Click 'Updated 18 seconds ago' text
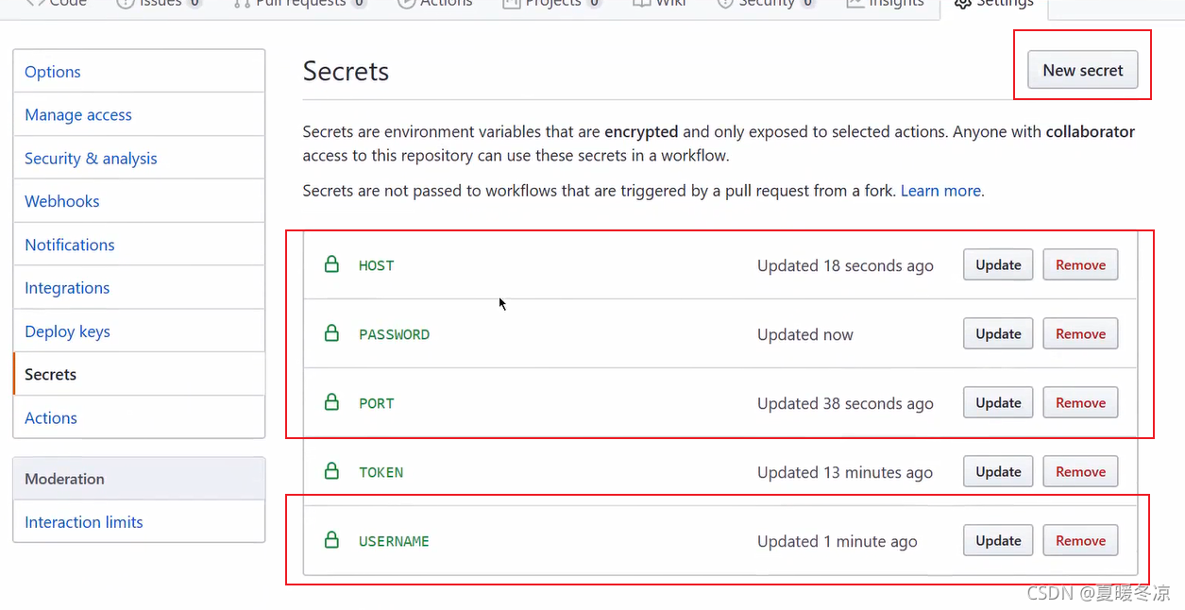Screen dimensions: 1185x610 (845, 265)
